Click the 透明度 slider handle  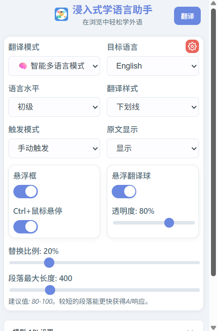[x=169, y=223]
